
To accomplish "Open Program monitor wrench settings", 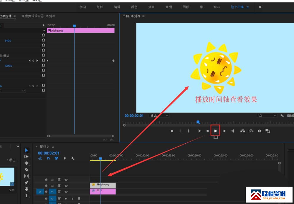I will point(282,116).
